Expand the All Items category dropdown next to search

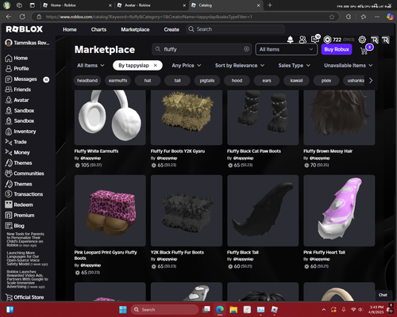[x=286, y=49]
